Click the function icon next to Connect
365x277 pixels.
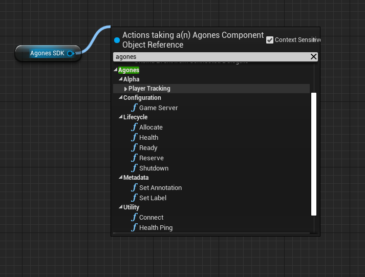(x=135, y=218)
